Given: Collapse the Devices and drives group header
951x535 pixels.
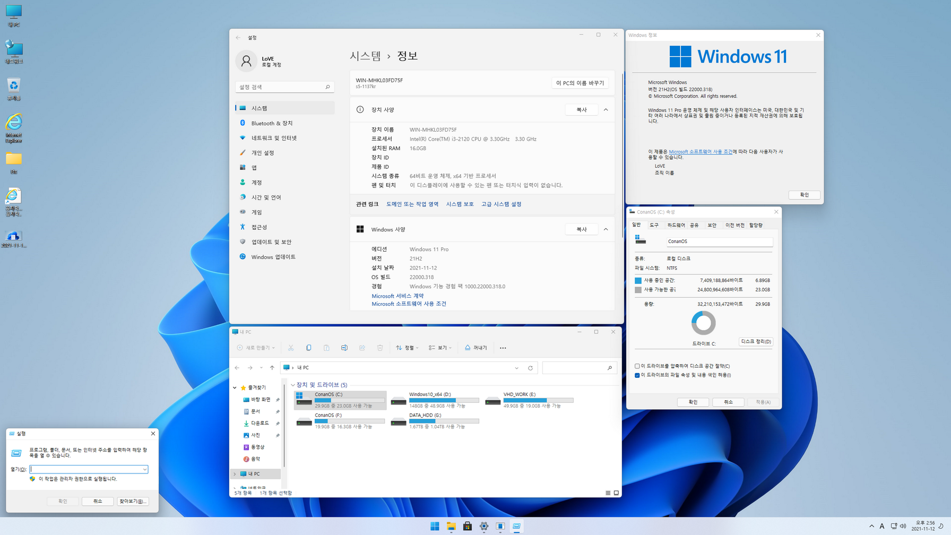Looking at the screenshot, I should tap(293, 385).
